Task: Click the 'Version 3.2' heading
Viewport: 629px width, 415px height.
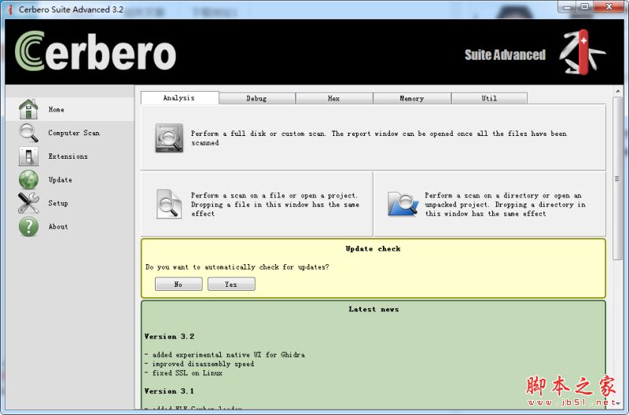Action: point(169,336)
